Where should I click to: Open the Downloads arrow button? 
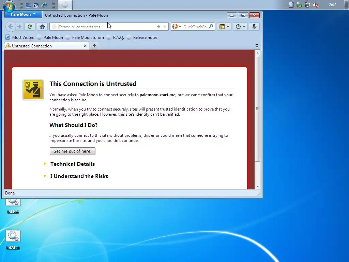pyautogui.click(x=254, y=27)
